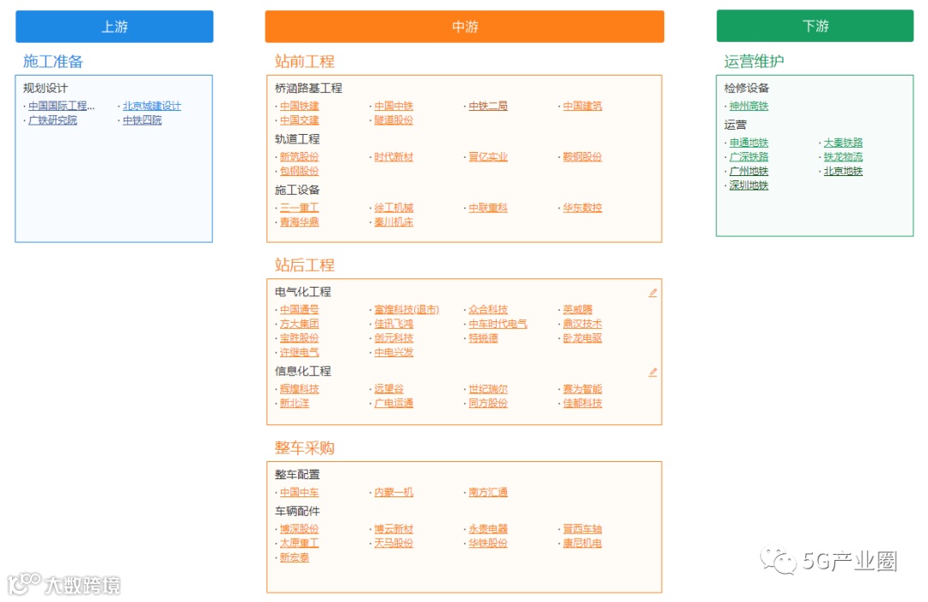
Task: Click the 创元科技 link
Action: pos(394,337)
